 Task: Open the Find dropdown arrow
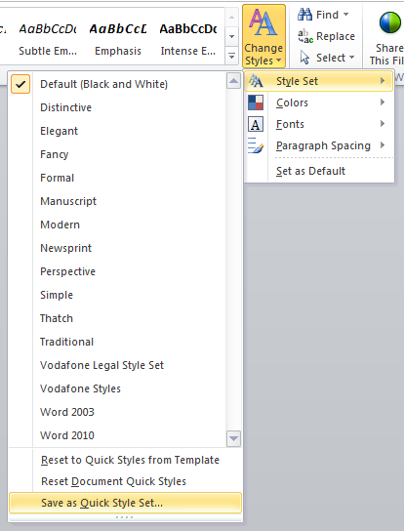pos(345,15)
